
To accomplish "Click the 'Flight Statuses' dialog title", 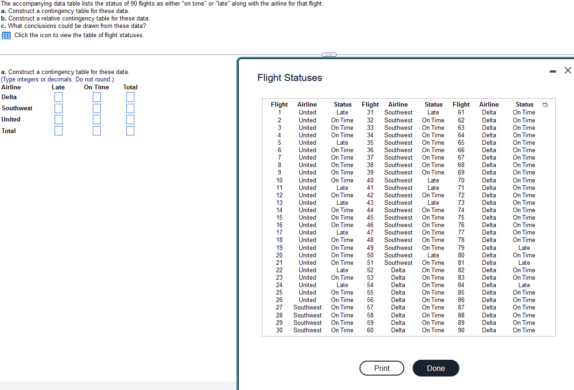I will pyautogui.click(x=290, y=78).
